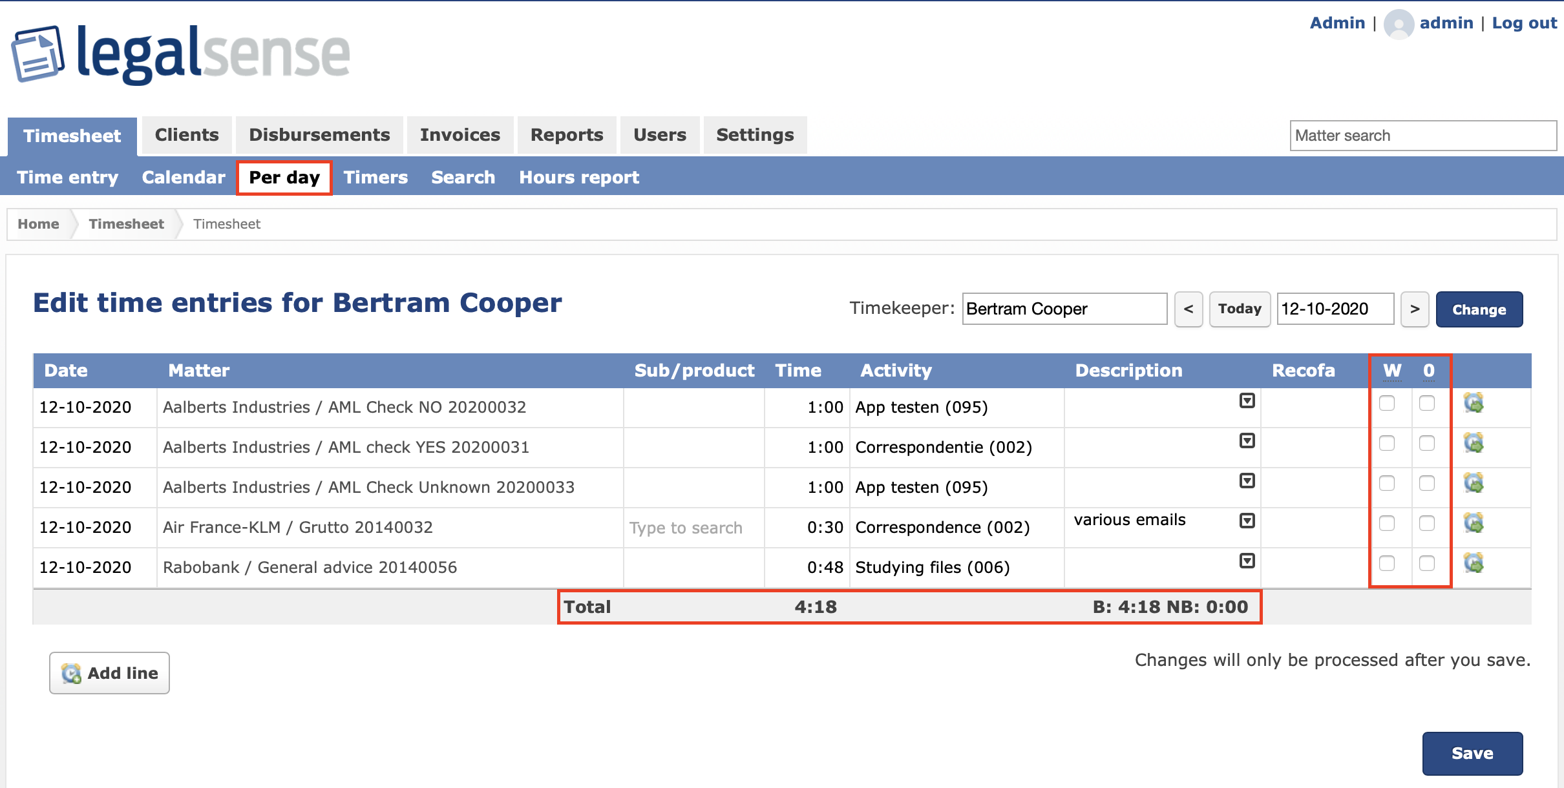Click the Save button
Screen dimensions: 1564x788
1472,753
